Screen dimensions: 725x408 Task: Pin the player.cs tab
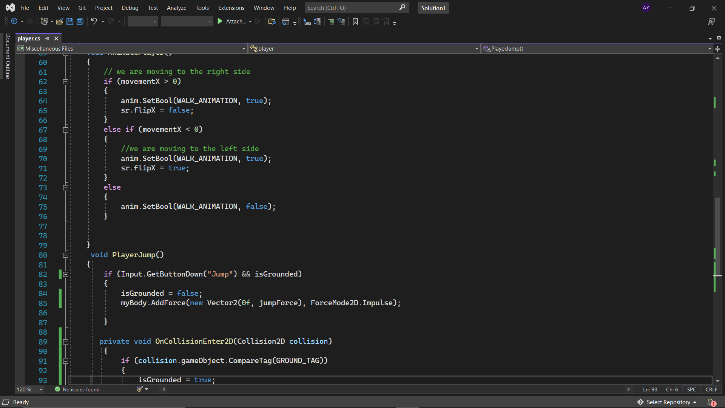pos(47,38)
